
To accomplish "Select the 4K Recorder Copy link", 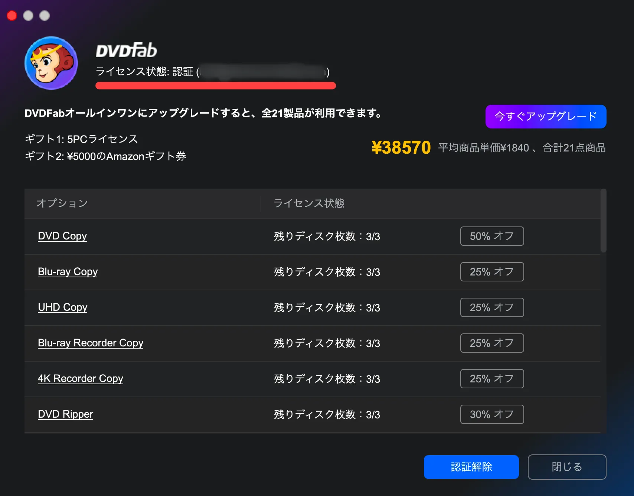I will pyautogui.click(x=80, y=379).
